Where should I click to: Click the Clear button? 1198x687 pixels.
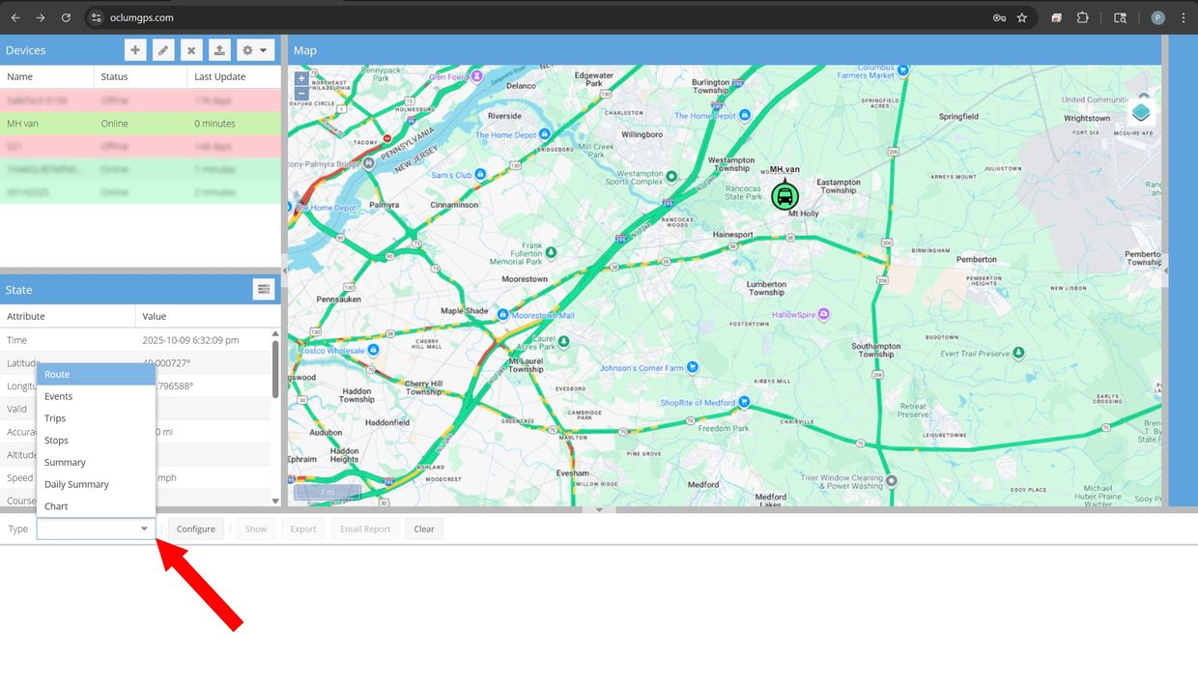point(424,529)
